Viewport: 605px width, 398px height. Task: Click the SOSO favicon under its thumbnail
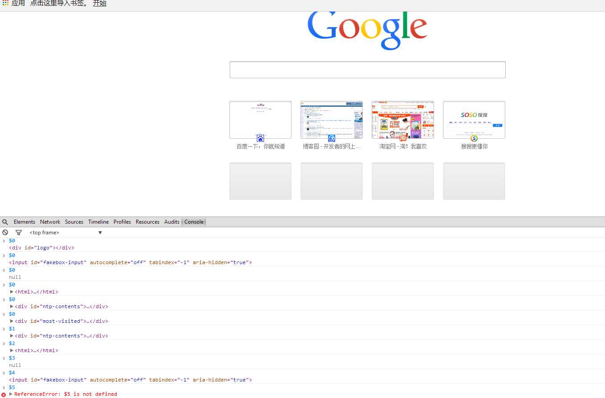(474, 138)
